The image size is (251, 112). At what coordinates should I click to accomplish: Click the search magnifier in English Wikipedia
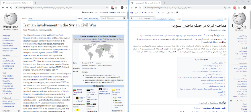[124, 18]
